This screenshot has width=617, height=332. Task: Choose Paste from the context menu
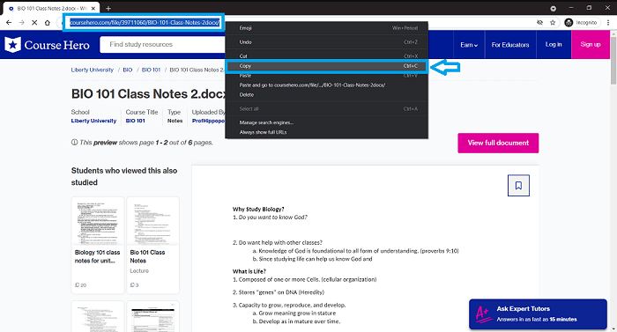(326, 76)
